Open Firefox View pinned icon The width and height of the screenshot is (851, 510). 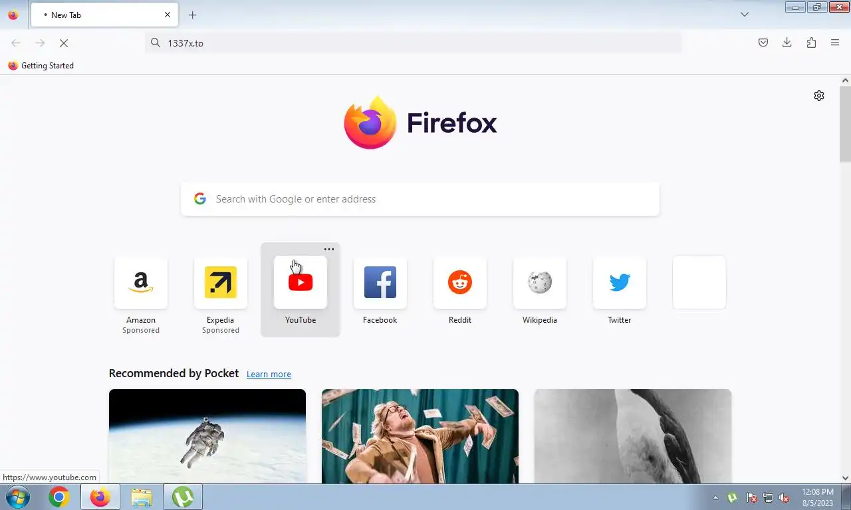coord(13,15)
